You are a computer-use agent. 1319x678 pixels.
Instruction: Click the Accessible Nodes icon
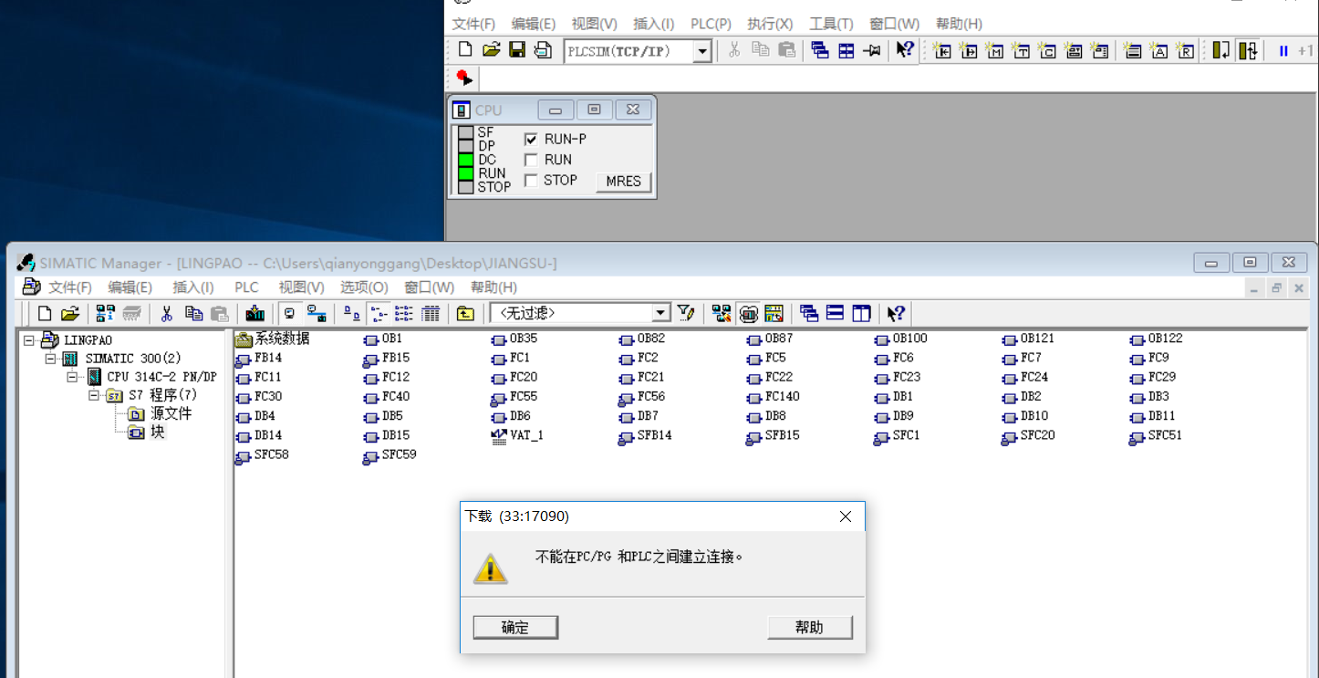(x=107, y=314)
